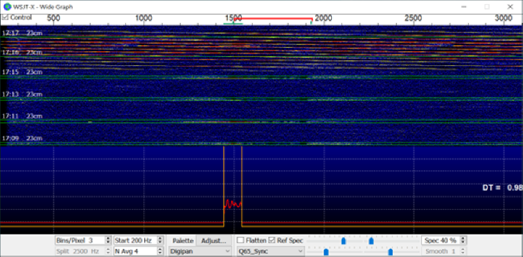Click the lower-left slider handle
Image resolution: width=523 pixels, height=257 pixels.
click(x=326, y=251)
